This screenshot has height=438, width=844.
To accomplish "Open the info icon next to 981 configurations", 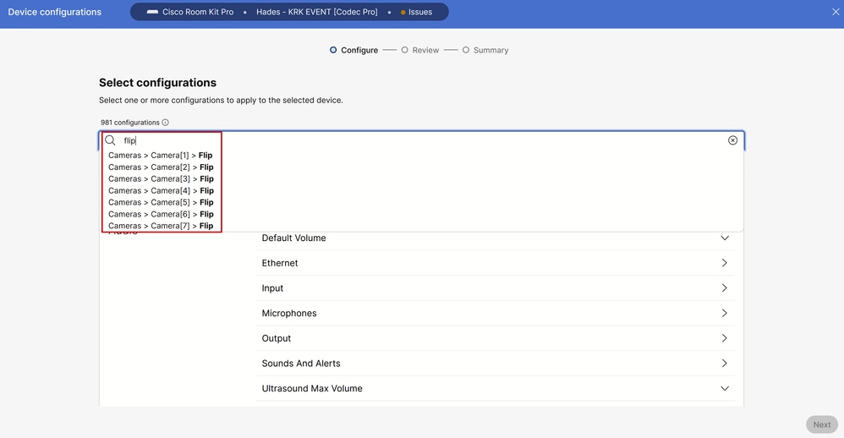I will 165,123.
